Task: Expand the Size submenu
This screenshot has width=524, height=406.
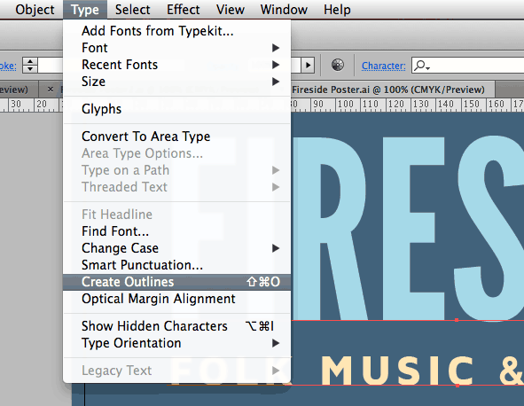Action: pyautogui.click(x=176, y=82)
